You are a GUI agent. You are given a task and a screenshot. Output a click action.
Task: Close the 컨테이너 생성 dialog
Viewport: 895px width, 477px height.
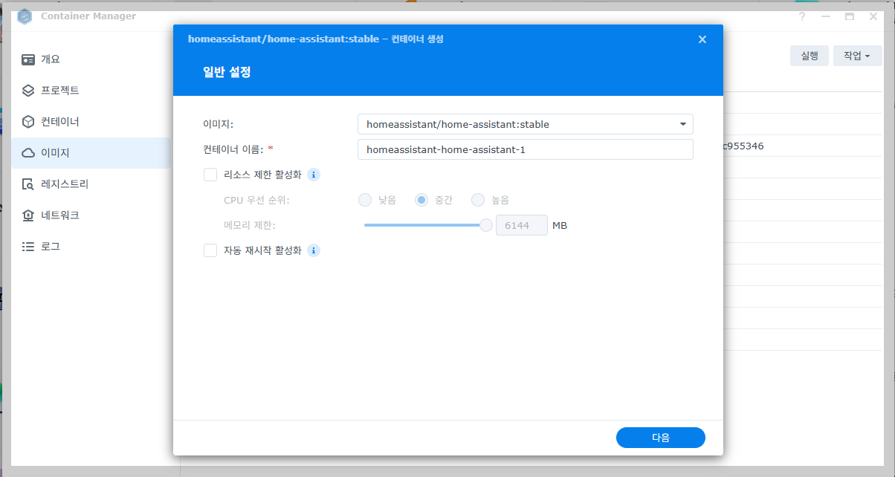702,39
